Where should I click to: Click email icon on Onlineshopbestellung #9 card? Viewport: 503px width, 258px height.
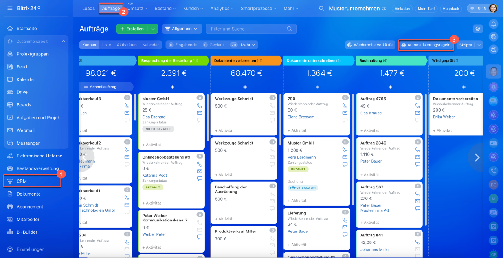(199, 171)
